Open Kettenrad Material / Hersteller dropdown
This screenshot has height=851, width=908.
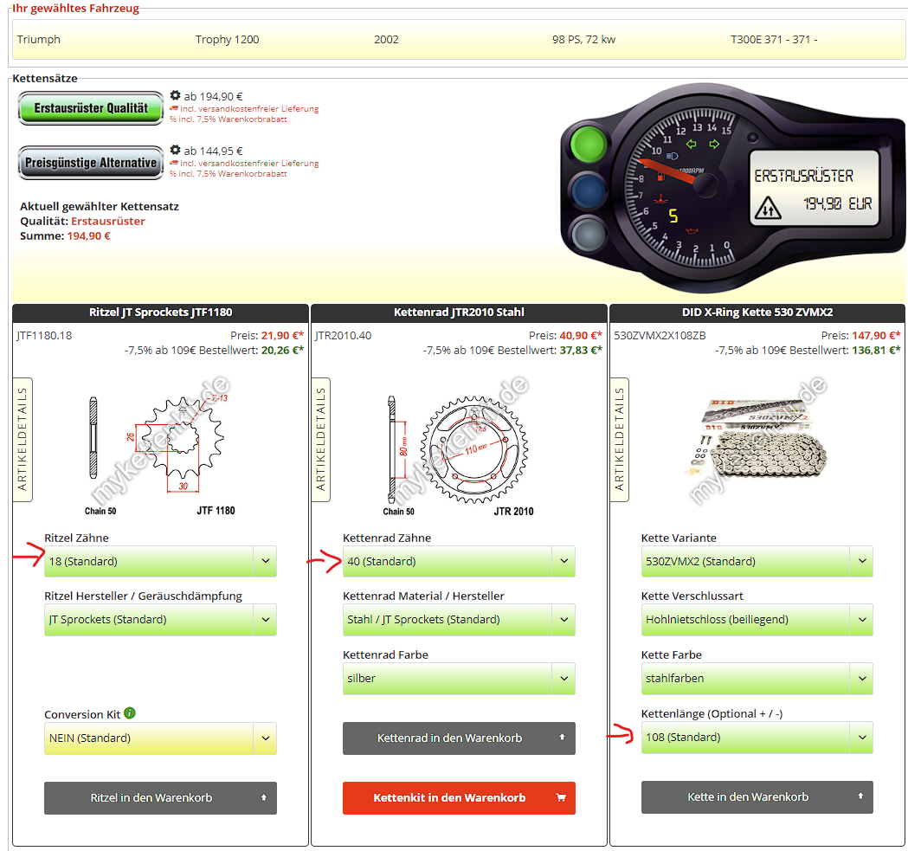pos(459,620)
